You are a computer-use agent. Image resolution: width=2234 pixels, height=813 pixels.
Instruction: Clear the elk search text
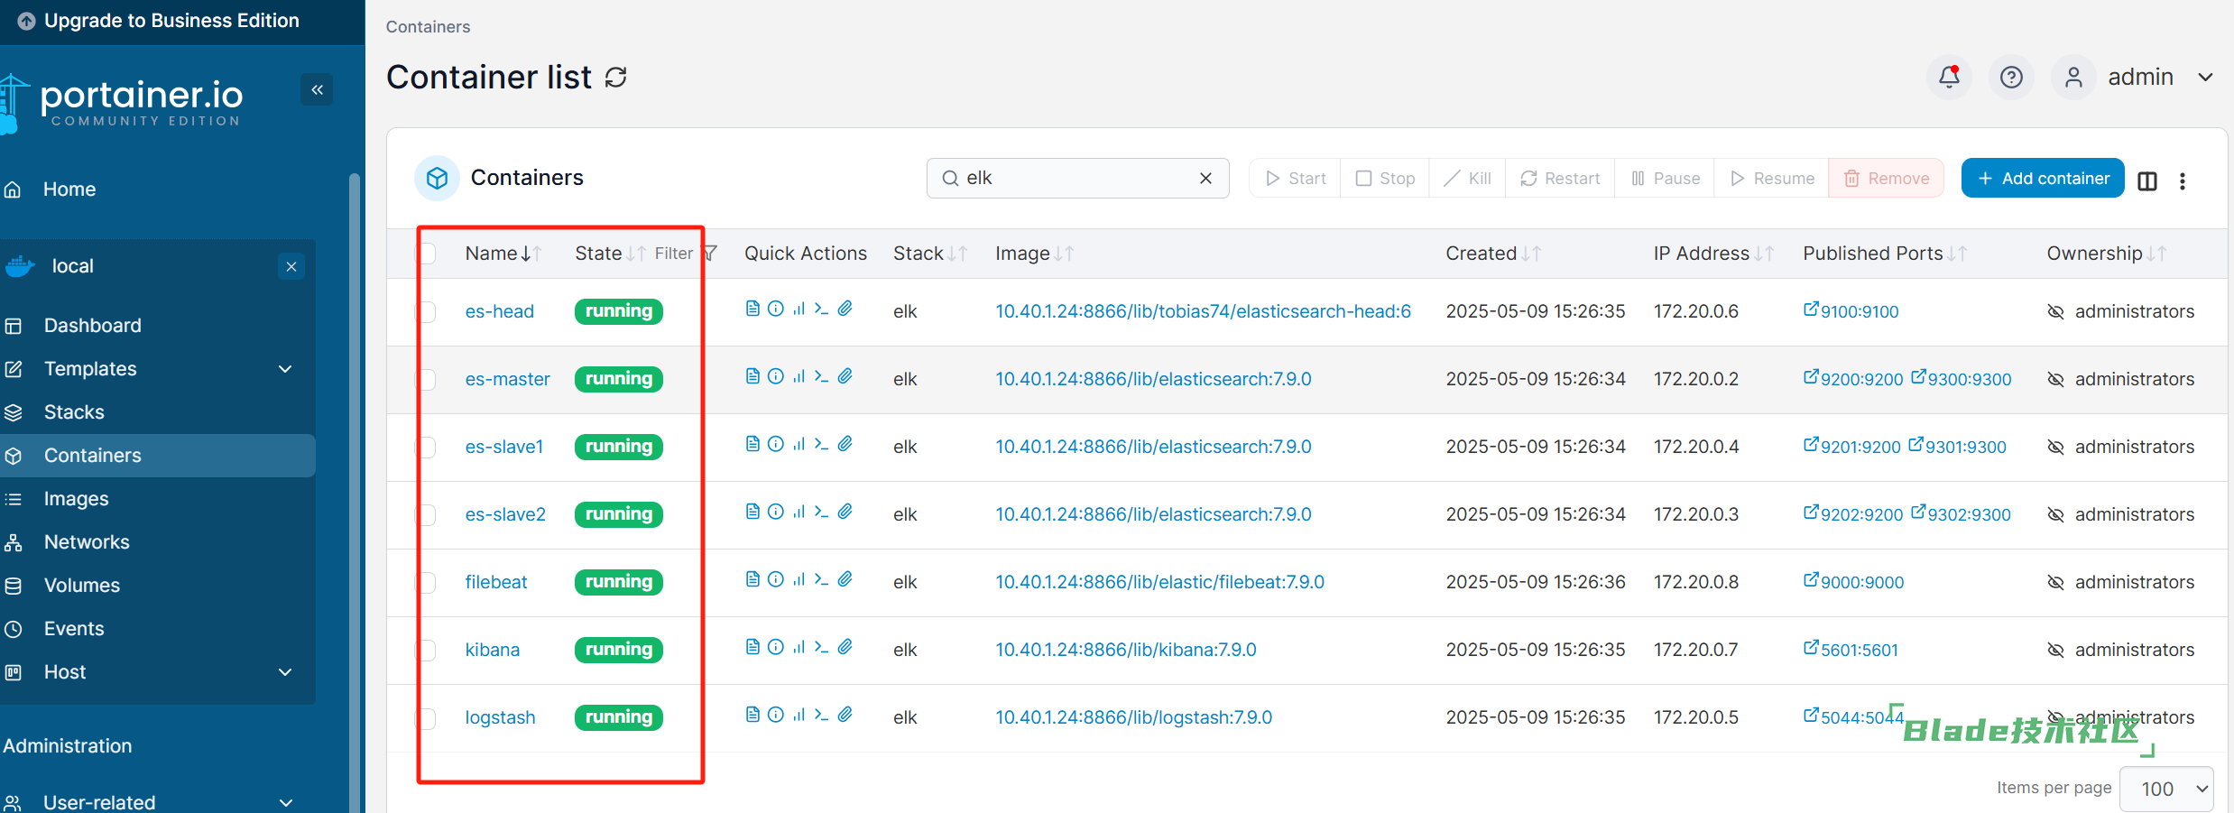click(x=1205, y=179)
